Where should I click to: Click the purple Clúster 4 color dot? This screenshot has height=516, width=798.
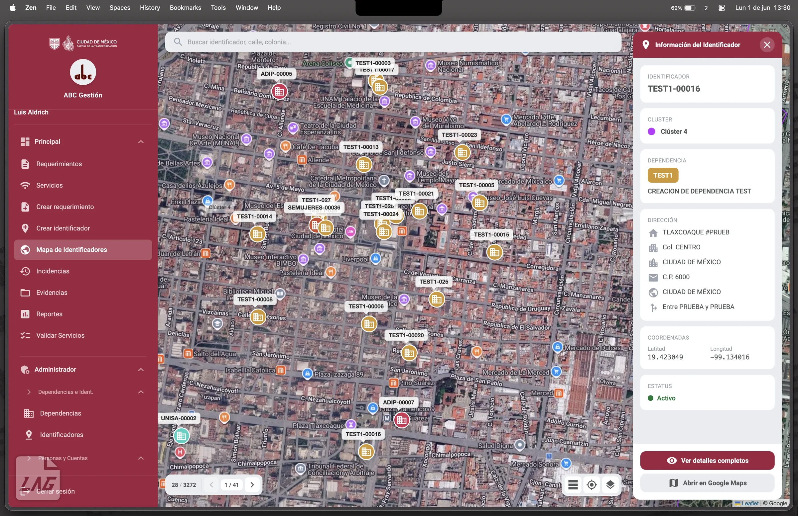651,131
